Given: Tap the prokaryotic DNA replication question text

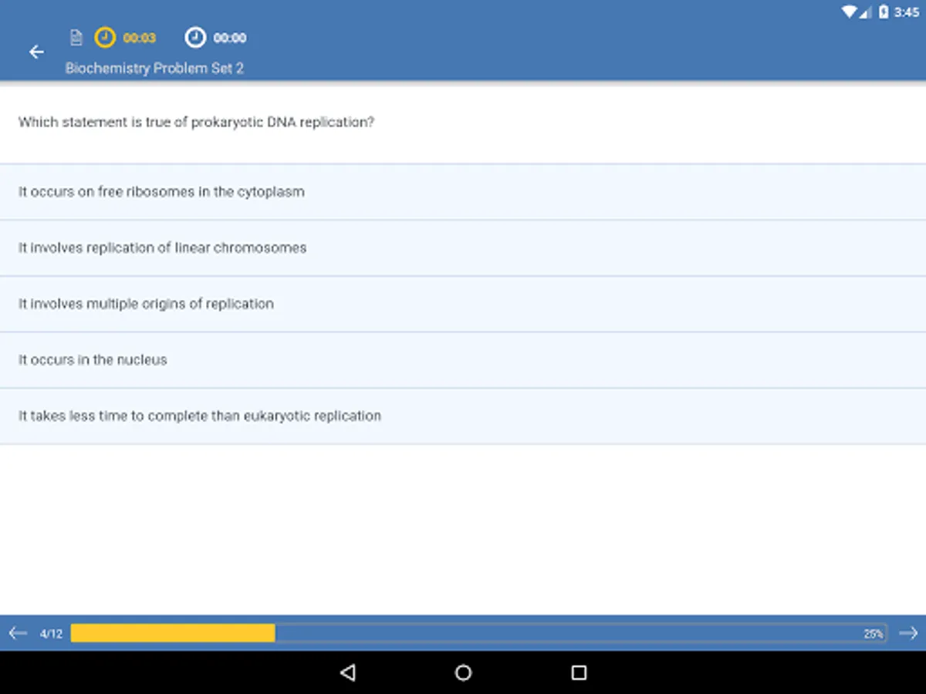Looking at the screenshot, I should (196, 122).
